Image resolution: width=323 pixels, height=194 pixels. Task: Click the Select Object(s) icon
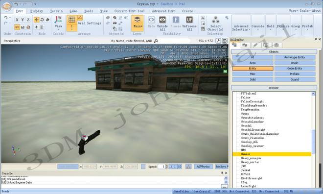pos(215,20)
